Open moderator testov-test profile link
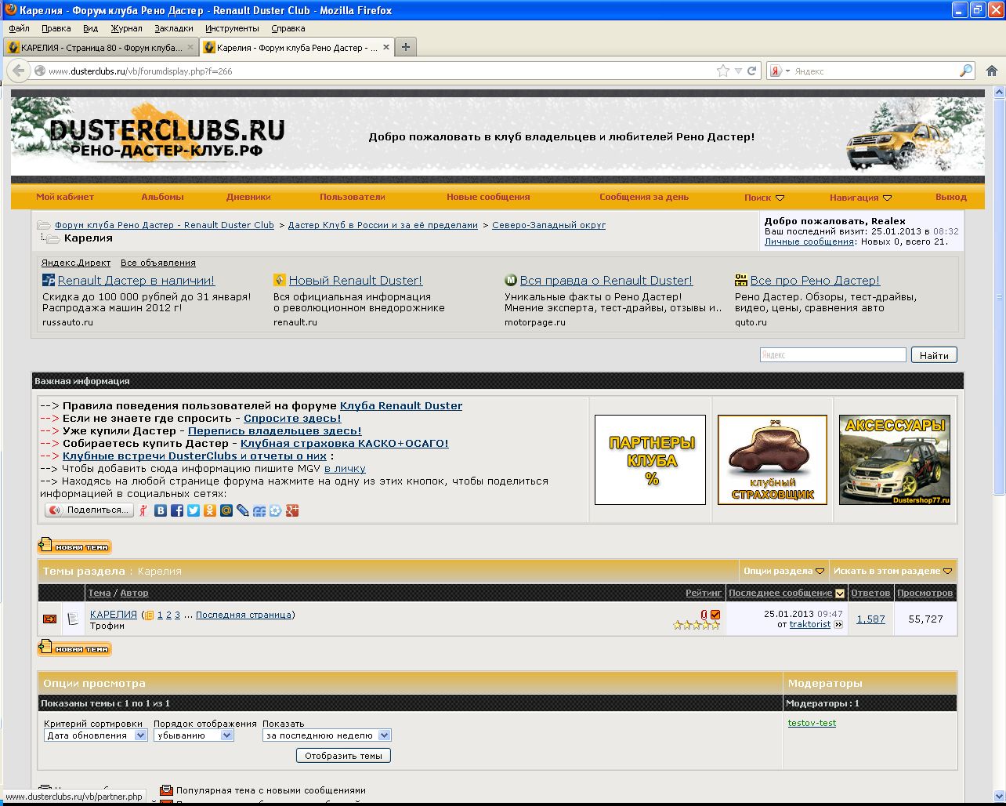1006x806 pixels. coord(812,723)
